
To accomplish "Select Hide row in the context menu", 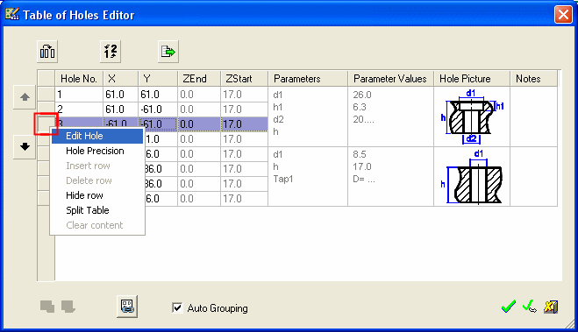I will [97, 195].
